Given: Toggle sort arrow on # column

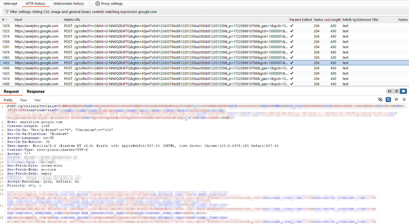Looking at the screenshot, I should click(x=6, y=20).
